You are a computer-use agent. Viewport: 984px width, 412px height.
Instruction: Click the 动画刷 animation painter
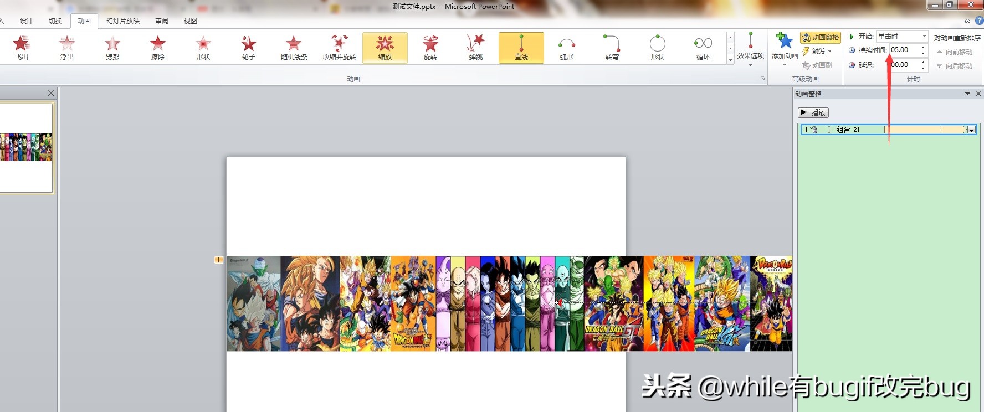coord(817,65)
